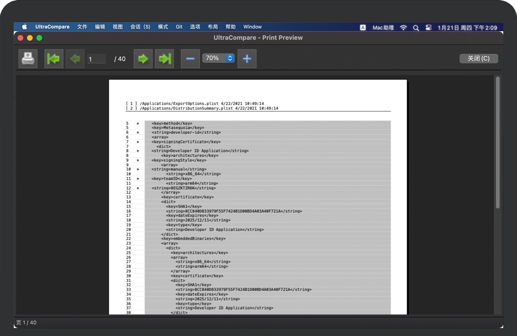This screenshot has width=517, height=336.
Task: Open macOS Control Center icon
Action: point(428,27)
